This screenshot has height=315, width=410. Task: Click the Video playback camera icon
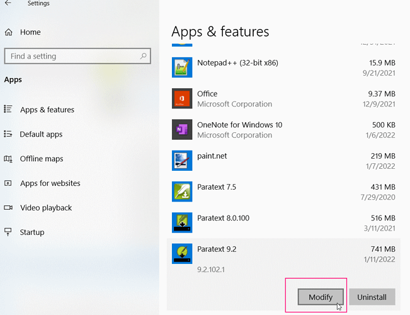[x=8, y=207]
